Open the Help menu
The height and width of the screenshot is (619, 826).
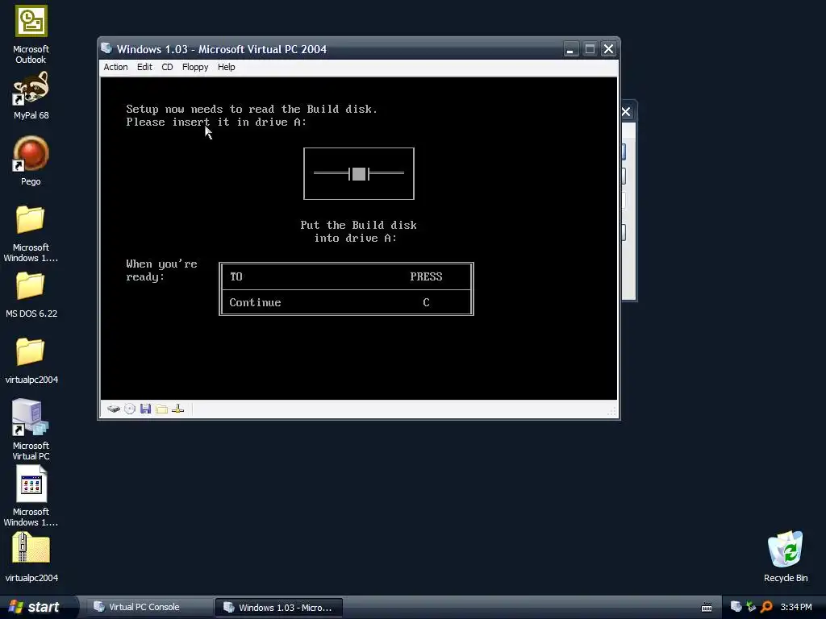[x=226, y=68]
